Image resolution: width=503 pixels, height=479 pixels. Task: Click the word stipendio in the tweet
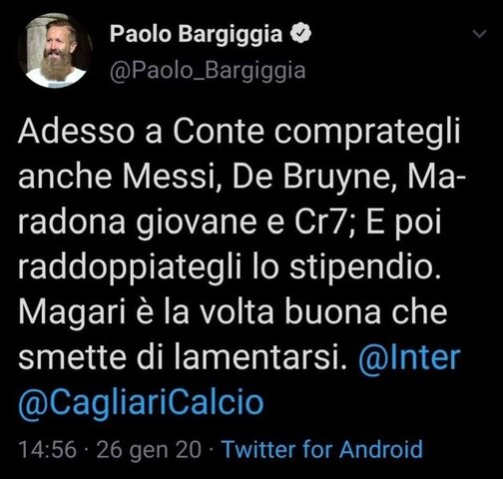pyautogui.click(x=364, y=267)
